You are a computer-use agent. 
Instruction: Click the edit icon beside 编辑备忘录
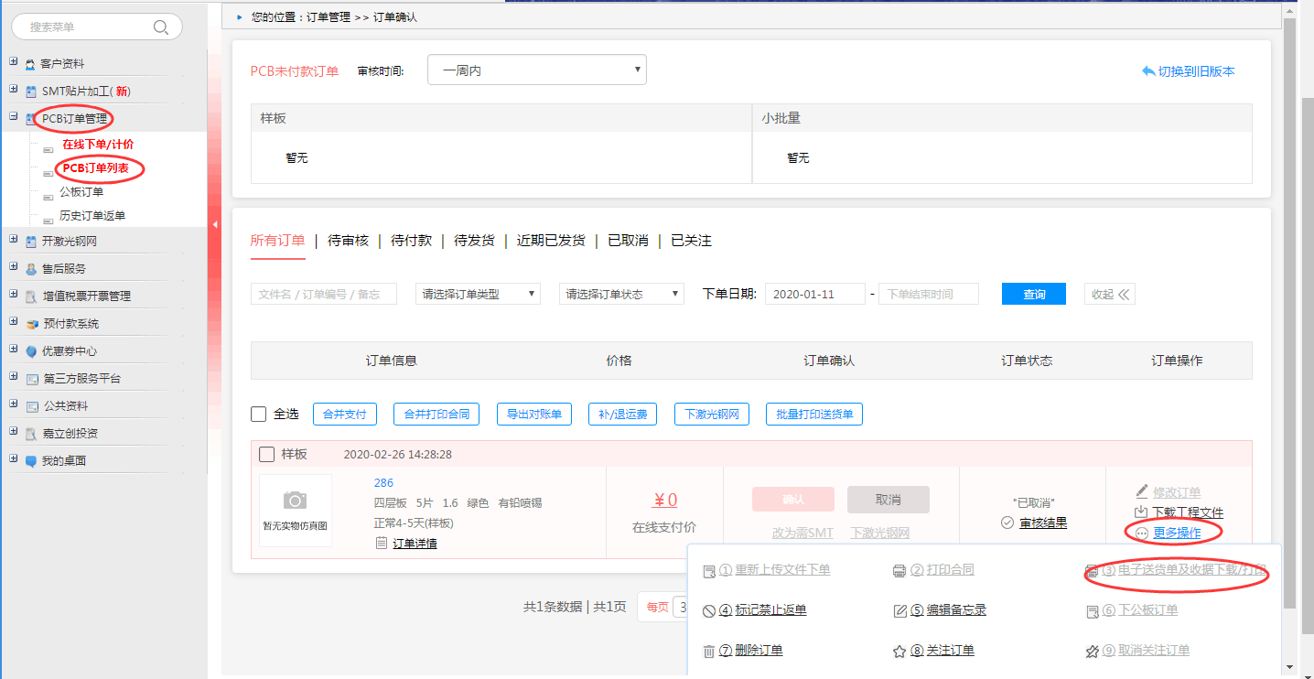899,611
